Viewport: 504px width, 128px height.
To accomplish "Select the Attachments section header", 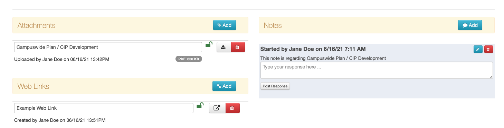I will 36,25.
